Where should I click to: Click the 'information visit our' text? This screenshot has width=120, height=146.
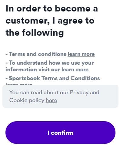(33, 70)
